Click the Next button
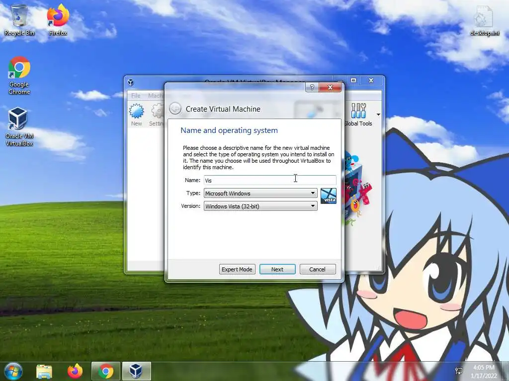Viewport: 509px width, 381px height. click(x=277, y=269)
